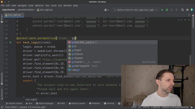Viewport: 195px width, 109px height.
Task: Open the Problems tool window
Action: pos(94,103)
